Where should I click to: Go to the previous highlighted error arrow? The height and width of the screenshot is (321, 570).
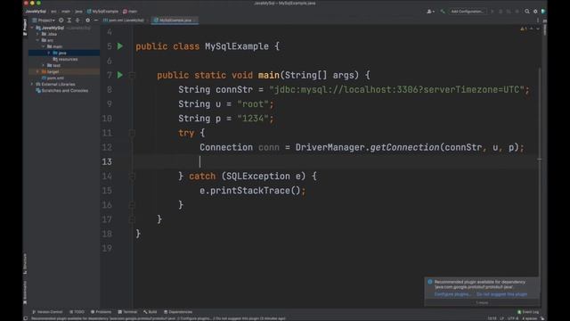tap(531, 29)
